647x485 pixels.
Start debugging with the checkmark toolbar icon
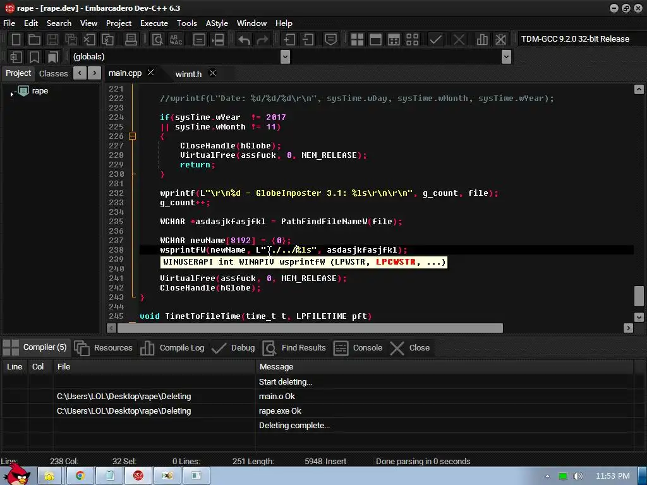coord(435,40)
